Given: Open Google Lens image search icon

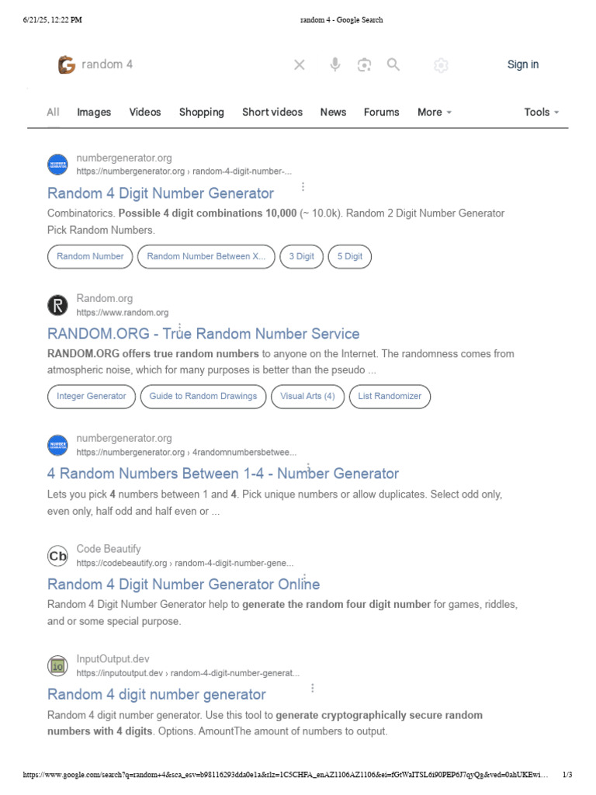Looking at the screenshot, I should click(x=364, y=65).
